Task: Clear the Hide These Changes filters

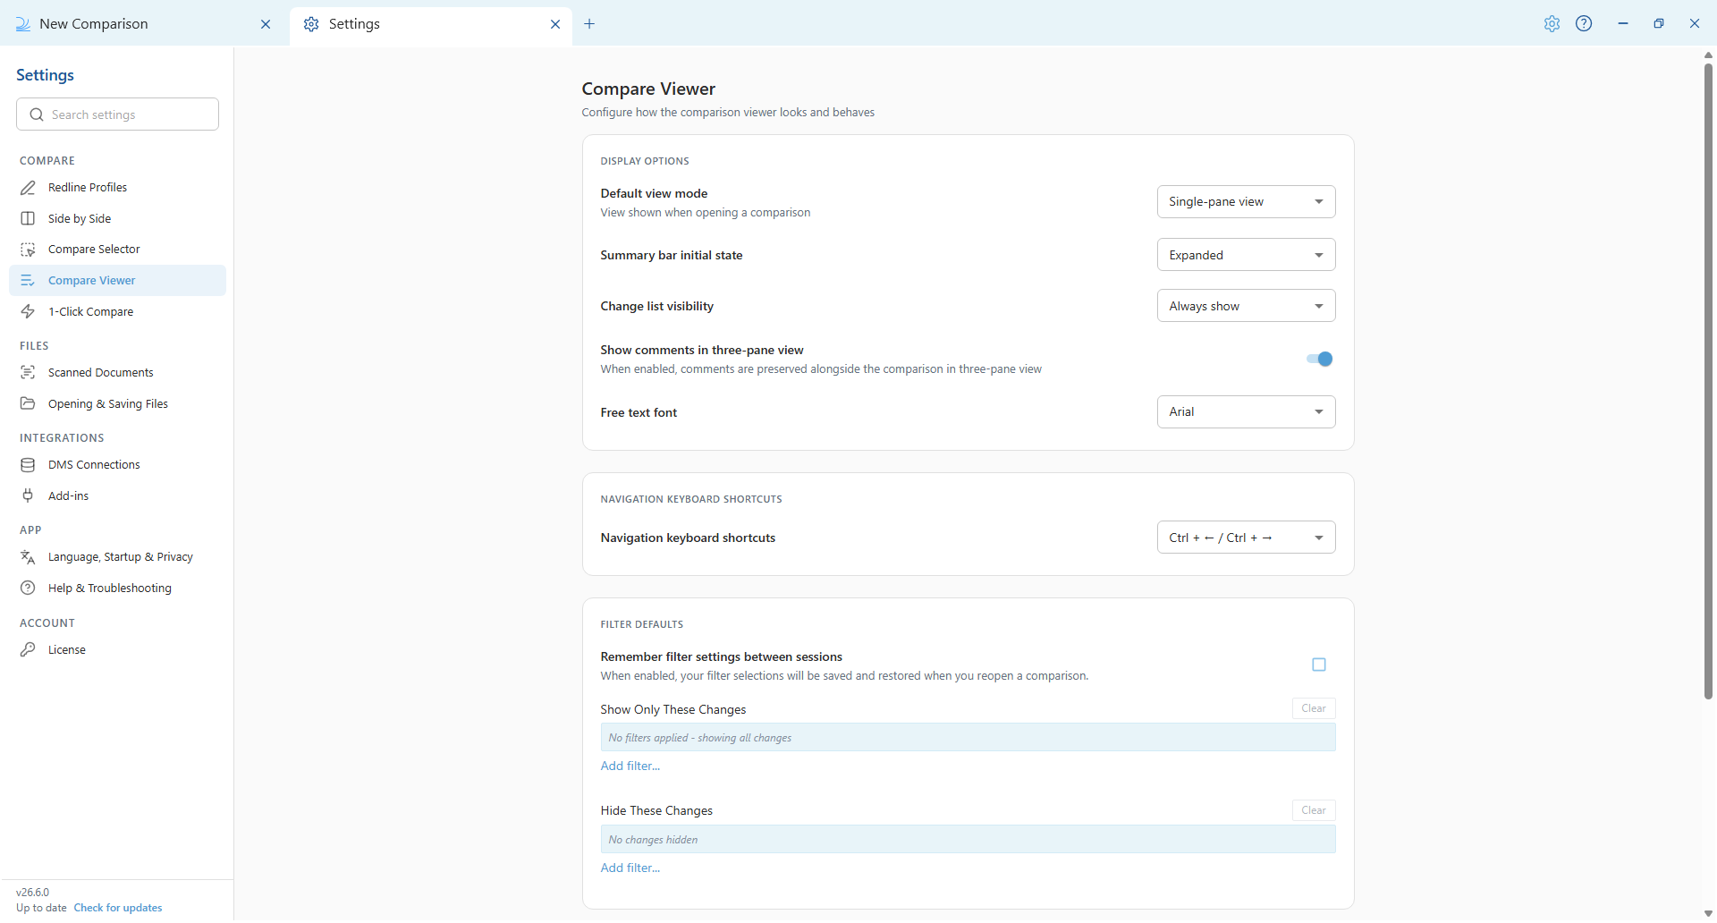Action: coord(1314,810)
